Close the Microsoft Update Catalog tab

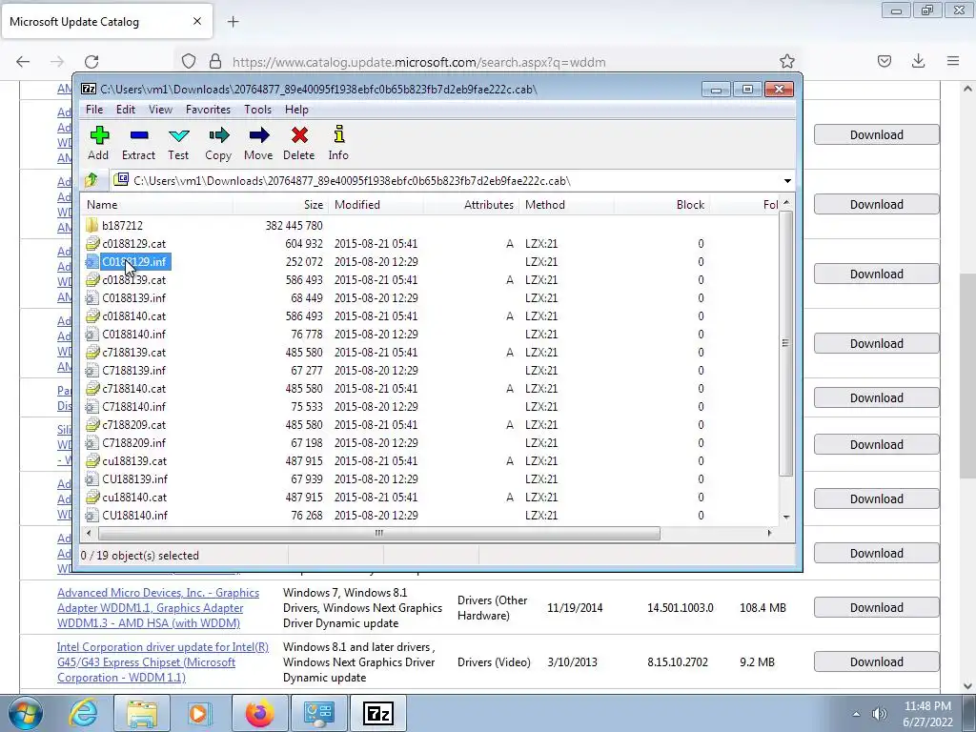point(196,21)
